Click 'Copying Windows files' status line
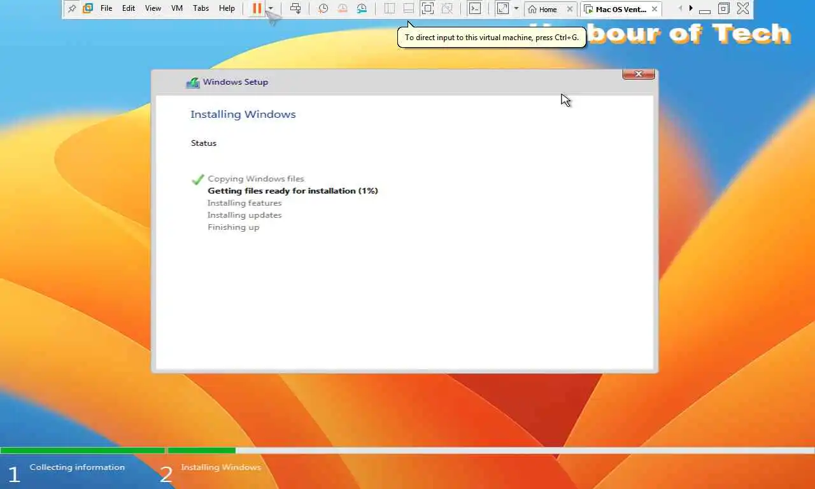Screen dimensions: 815x489 256,179
